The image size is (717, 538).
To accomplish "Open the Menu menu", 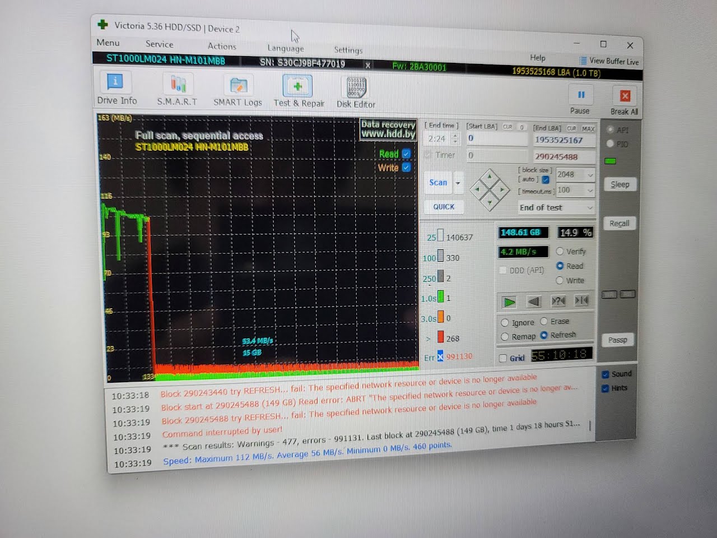I will [x=108, y=43].
